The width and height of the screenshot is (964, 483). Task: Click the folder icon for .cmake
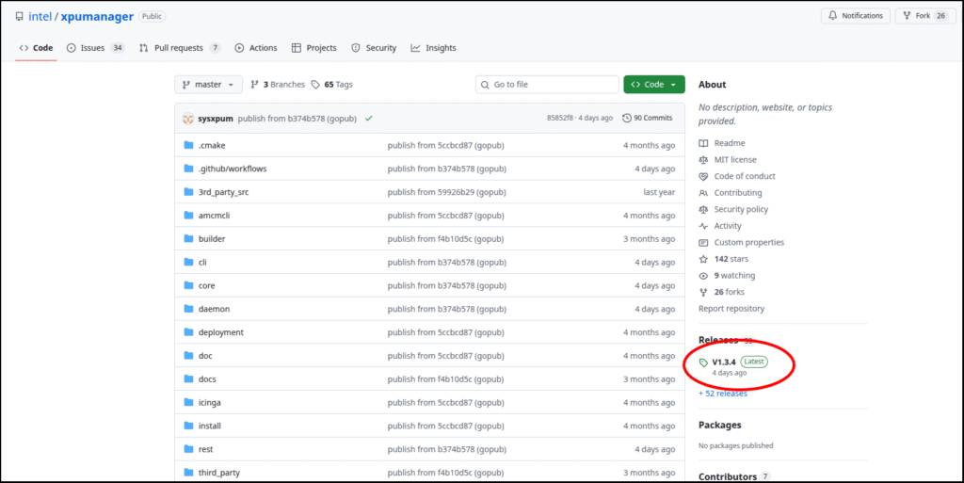(x=188, y=145)
